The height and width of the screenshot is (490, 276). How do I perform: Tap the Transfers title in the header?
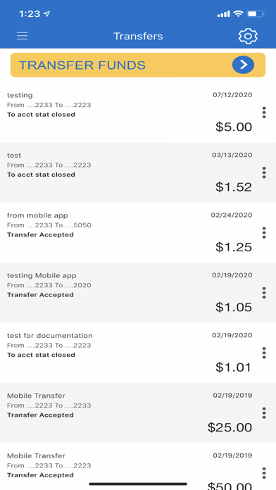138,36
